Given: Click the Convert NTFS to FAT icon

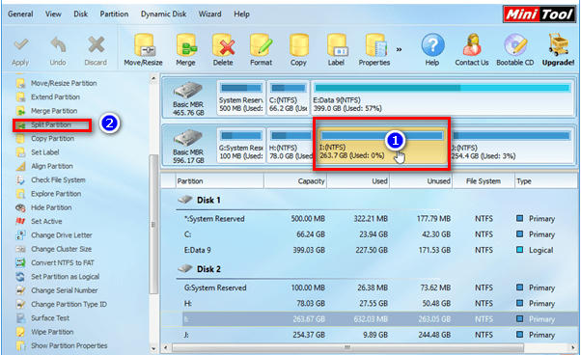Looking at the screenshot, I should pos(20,262).
